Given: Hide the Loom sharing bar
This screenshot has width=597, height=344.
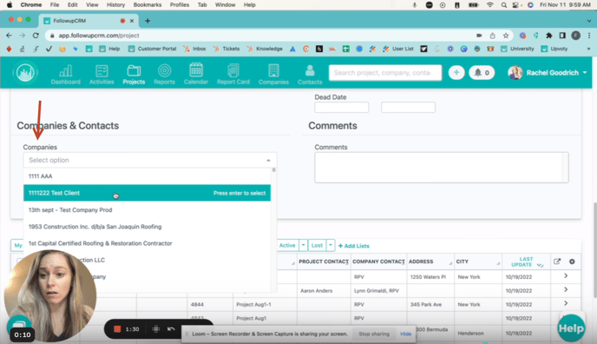Looking at the screenshot, I should (x=406, y=334).
